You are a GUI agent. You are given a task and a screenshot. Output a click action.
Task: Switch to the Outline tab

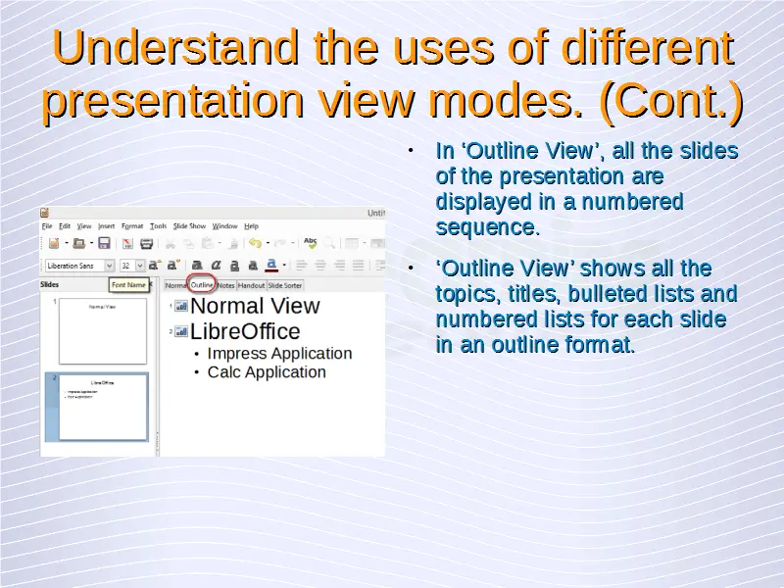click(202, 285)
